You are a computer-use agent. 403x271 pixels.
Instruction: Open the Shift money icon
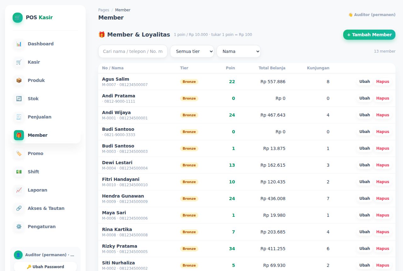19,172
